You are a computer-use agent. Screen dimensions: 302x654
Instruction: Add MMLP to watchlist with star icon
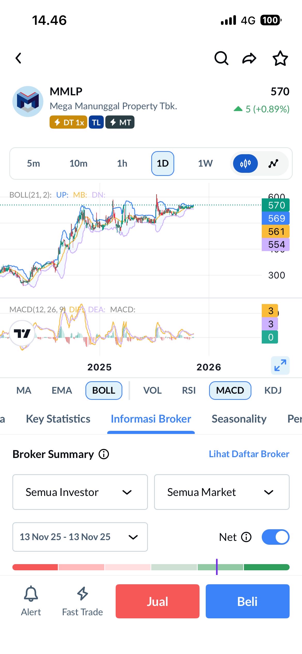pos(280,58)
